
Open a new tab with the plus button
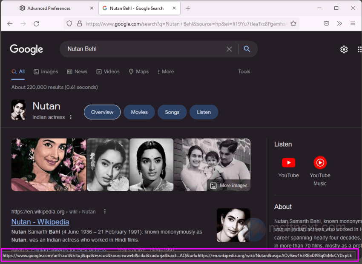click(x=188, y=9)
